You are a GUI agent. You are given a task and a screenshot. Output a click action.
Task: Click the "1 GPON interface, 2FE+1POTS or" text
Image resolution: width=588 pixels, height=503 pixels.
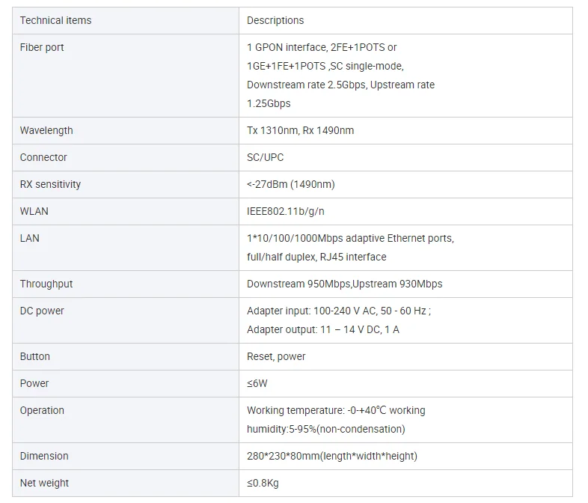point(322,47)
